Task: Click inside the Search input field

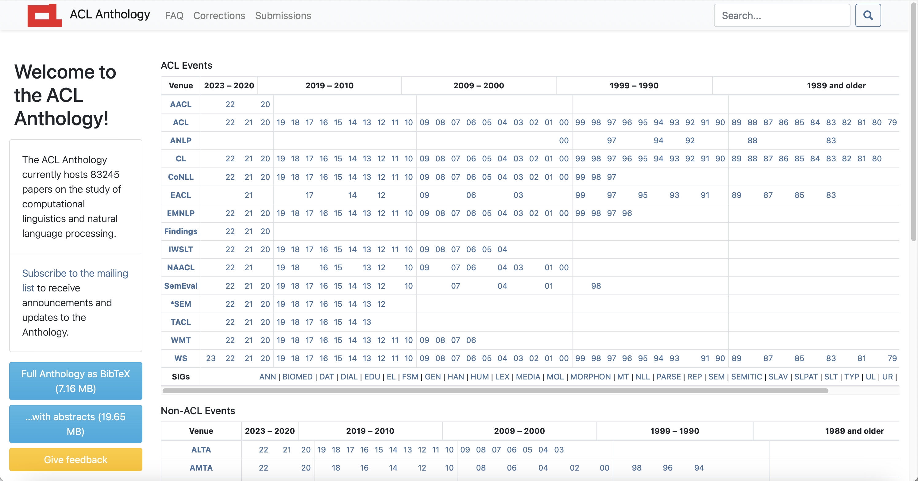Action: tap(782, 15)
